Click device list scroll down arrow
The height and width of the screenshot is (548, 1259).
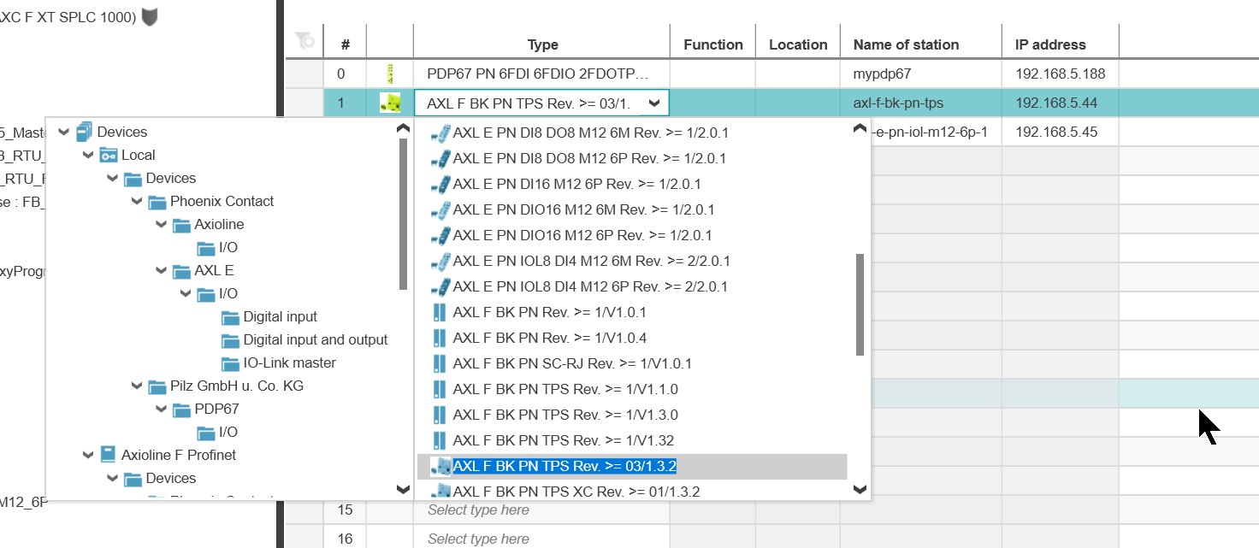coord(860,490)
